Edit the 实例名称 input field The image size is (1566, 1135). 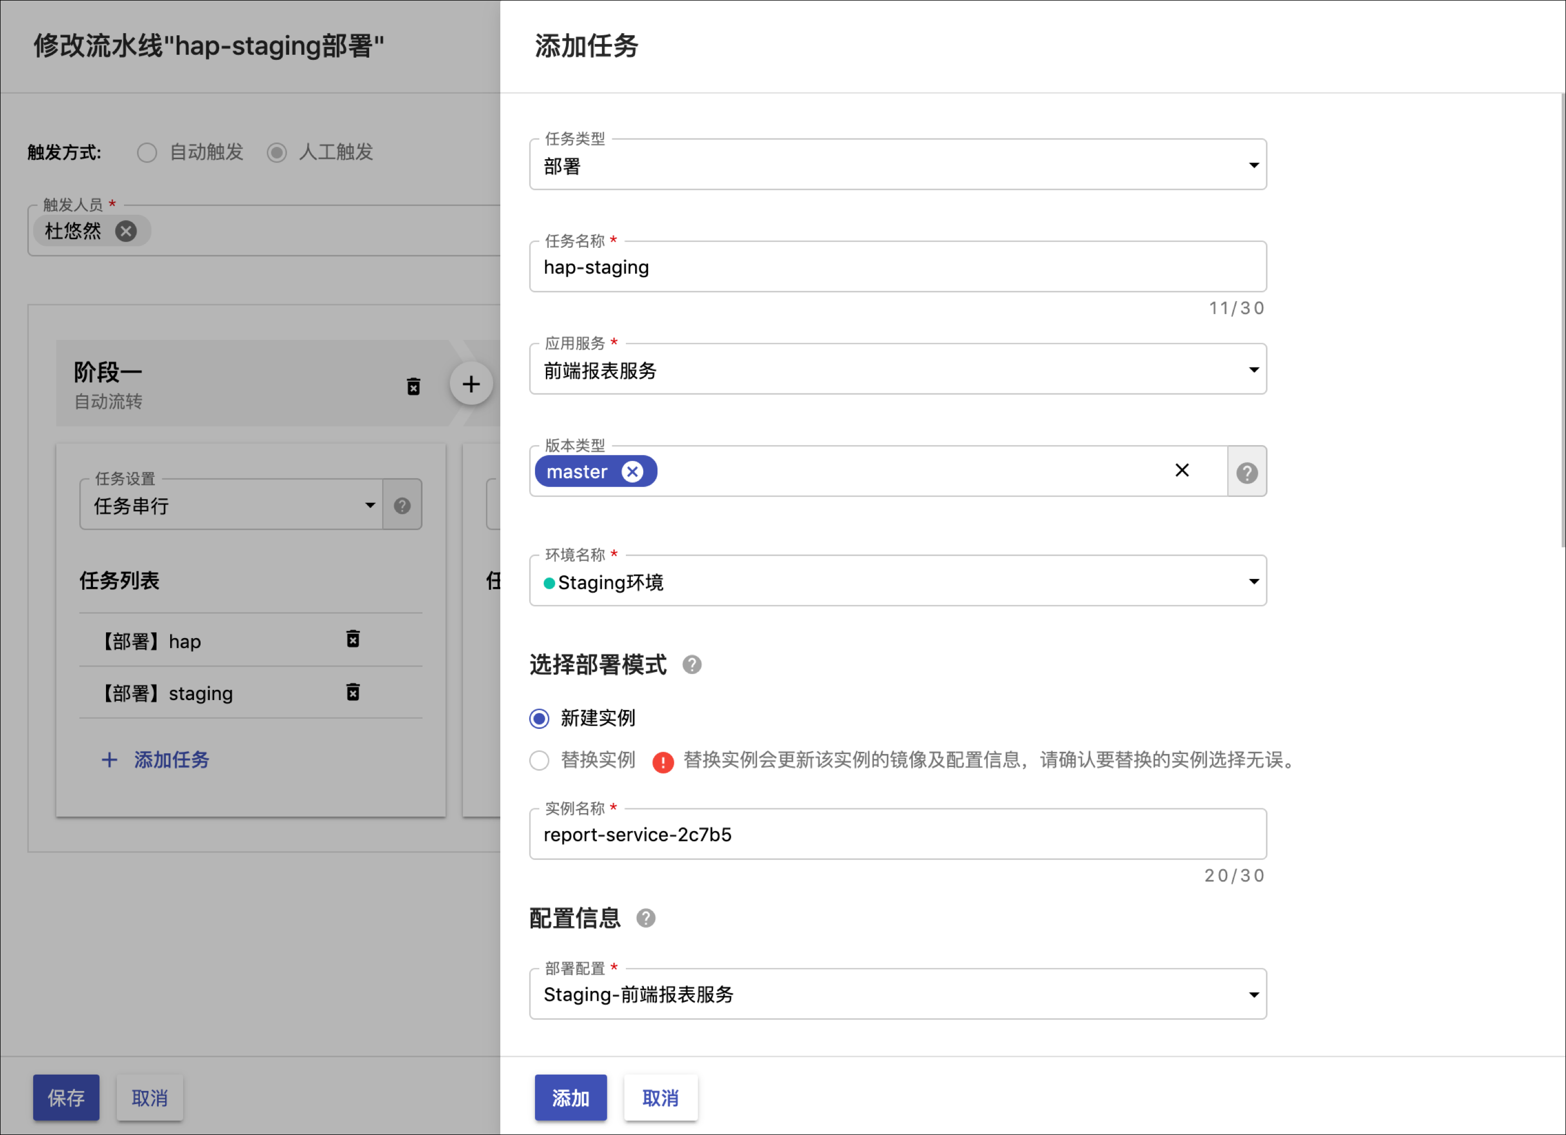pos(898,835)
